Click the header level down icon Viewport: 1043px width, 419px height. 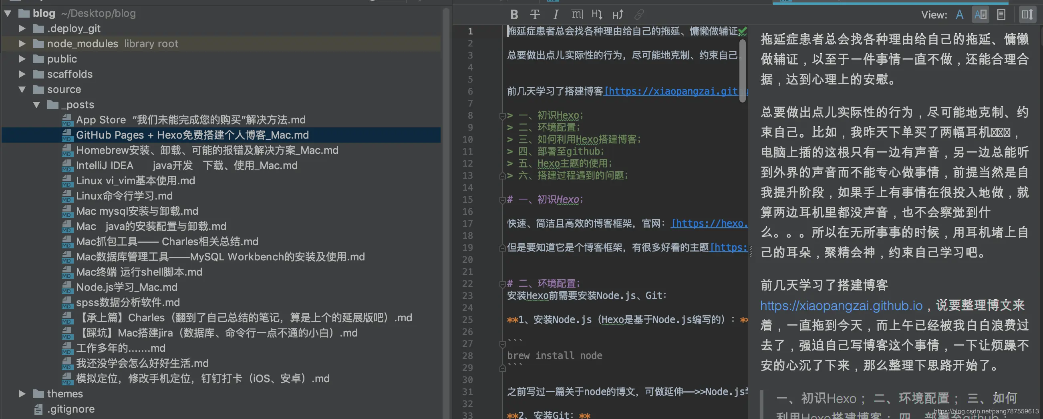point(597,15)
